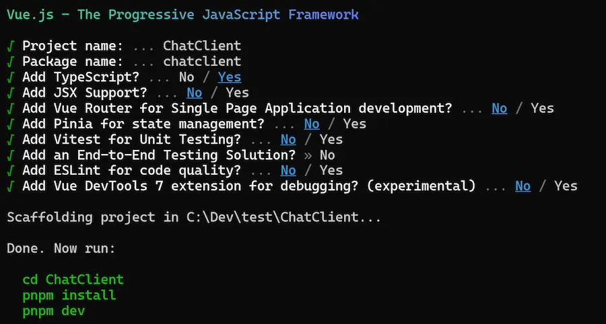
Task: Click the green checkmark beside Add ESLint
Action: tap(11, 171)
